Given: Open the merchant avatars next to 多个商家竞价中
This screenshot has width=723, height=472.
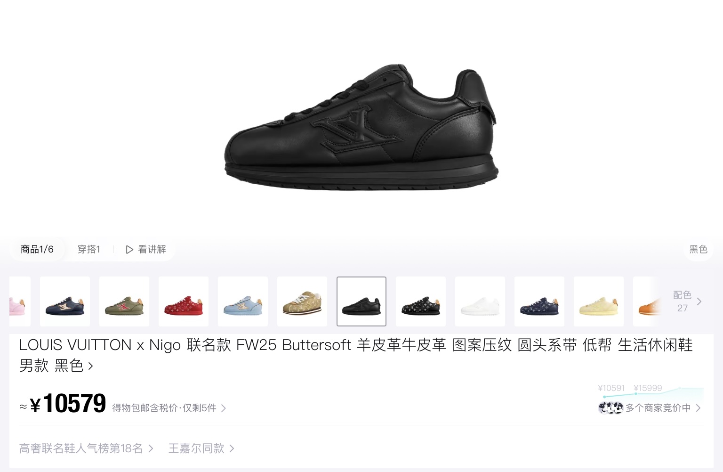Looking at the screenshot, I should (611, 408).
